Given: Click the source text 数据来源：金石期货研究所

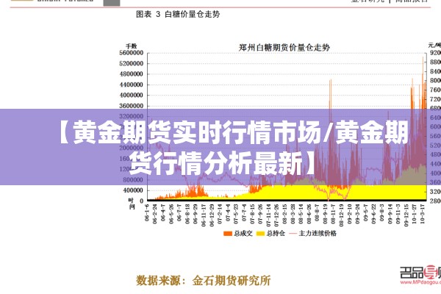Looking at the screenshot, I should [204, 282].
